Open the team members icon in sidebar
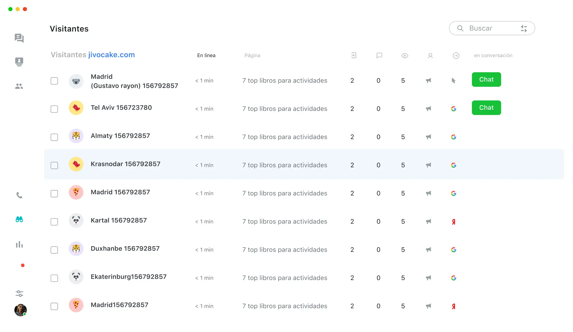573x332 pixels. pos(19,86)
